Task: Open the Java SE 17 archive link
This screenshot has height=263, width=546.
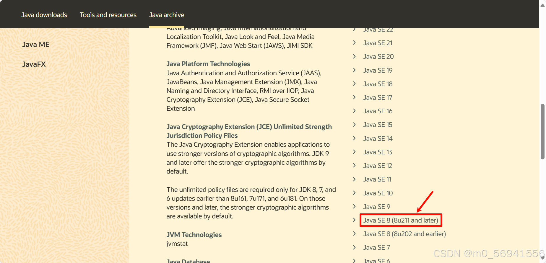Action: [378, 98]
